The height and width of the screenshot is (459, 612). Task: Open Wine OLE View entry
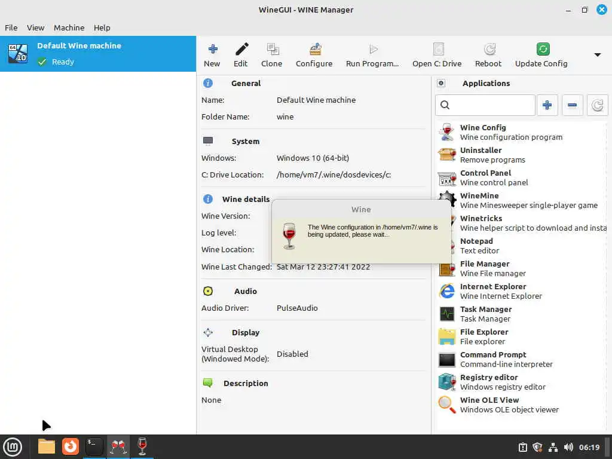click(x=521, y=405)
